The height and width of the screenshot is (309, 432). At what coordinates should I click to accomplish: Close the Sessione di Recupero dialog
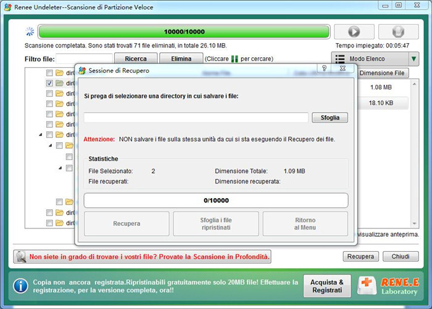[343, 68]
